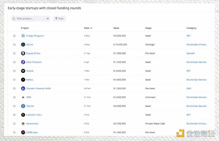Click the VRRB Labs logo icon
The width and height of the screenshot is (219, 141).
[x=23, y=132]
